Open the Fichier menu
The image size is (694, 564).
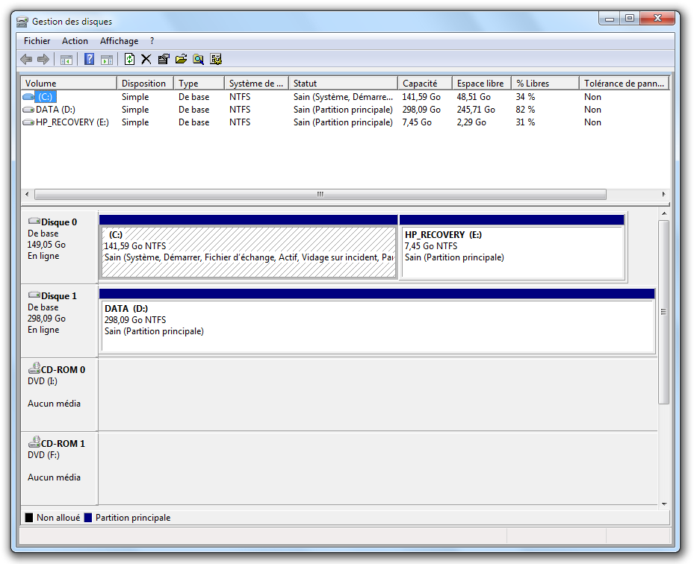(37, 41)
